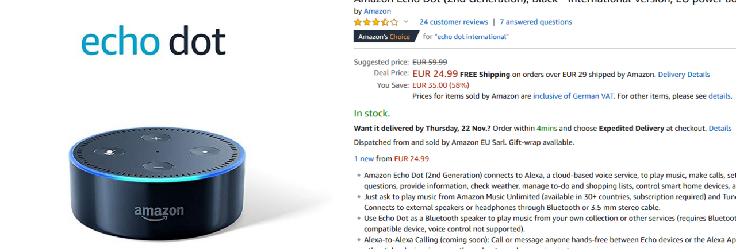Open the 24 customer reviews link
Viewport: 736px width, 249px height.
tap(454, 22)
